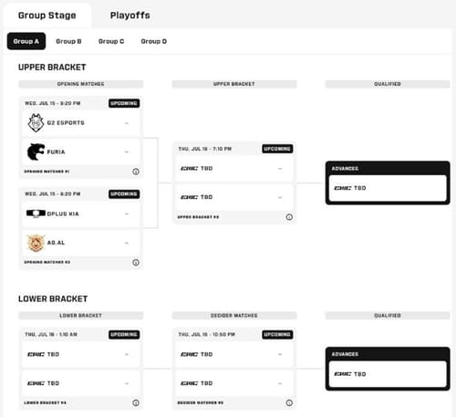Open info icon for Opening Matches #2
The height and width of the screenshot is (417, 456).
136,262
